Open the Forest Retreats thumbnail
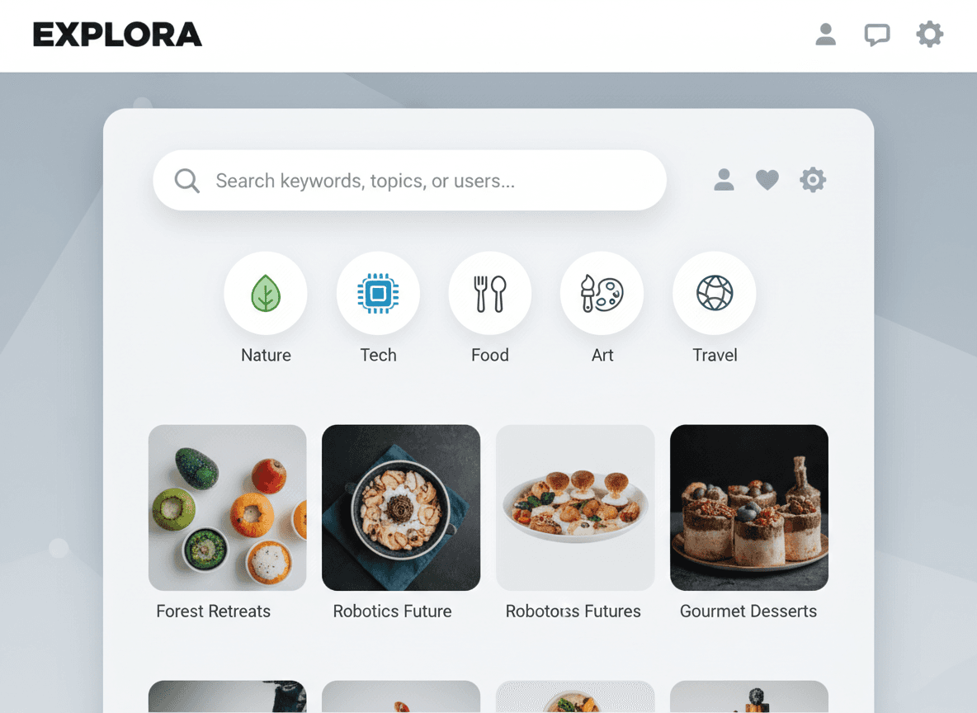The width and height of the screenshot is (977, 713). (x=228, y=508)
